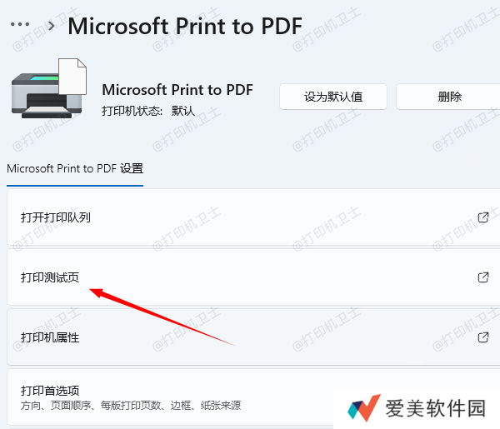Click external-link icon for 打印机属性
This screenshot has height=429, width=500.
[x=483, y=337]
